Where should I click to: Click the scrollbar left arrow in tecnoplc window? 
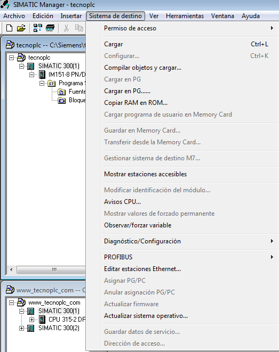[x=11, y=269]
